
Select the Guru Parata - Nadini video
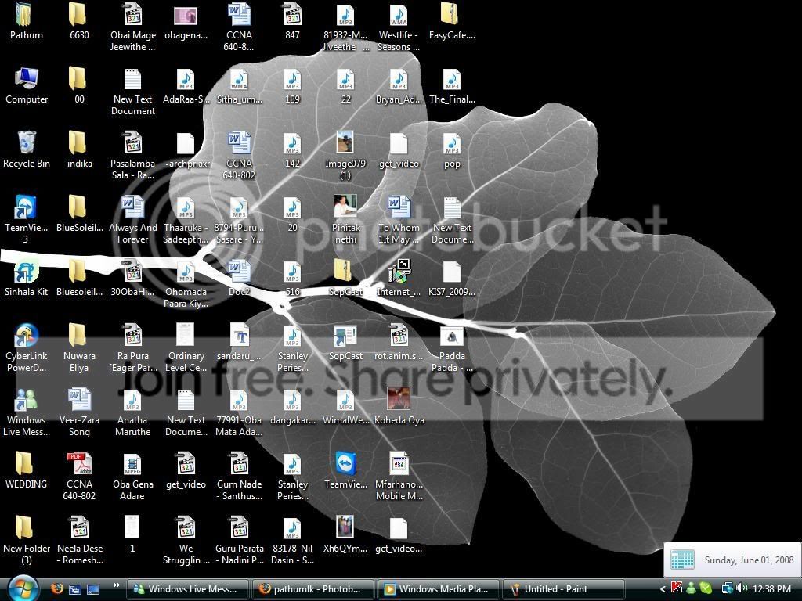pyautogui.click(x=239, y=528)
